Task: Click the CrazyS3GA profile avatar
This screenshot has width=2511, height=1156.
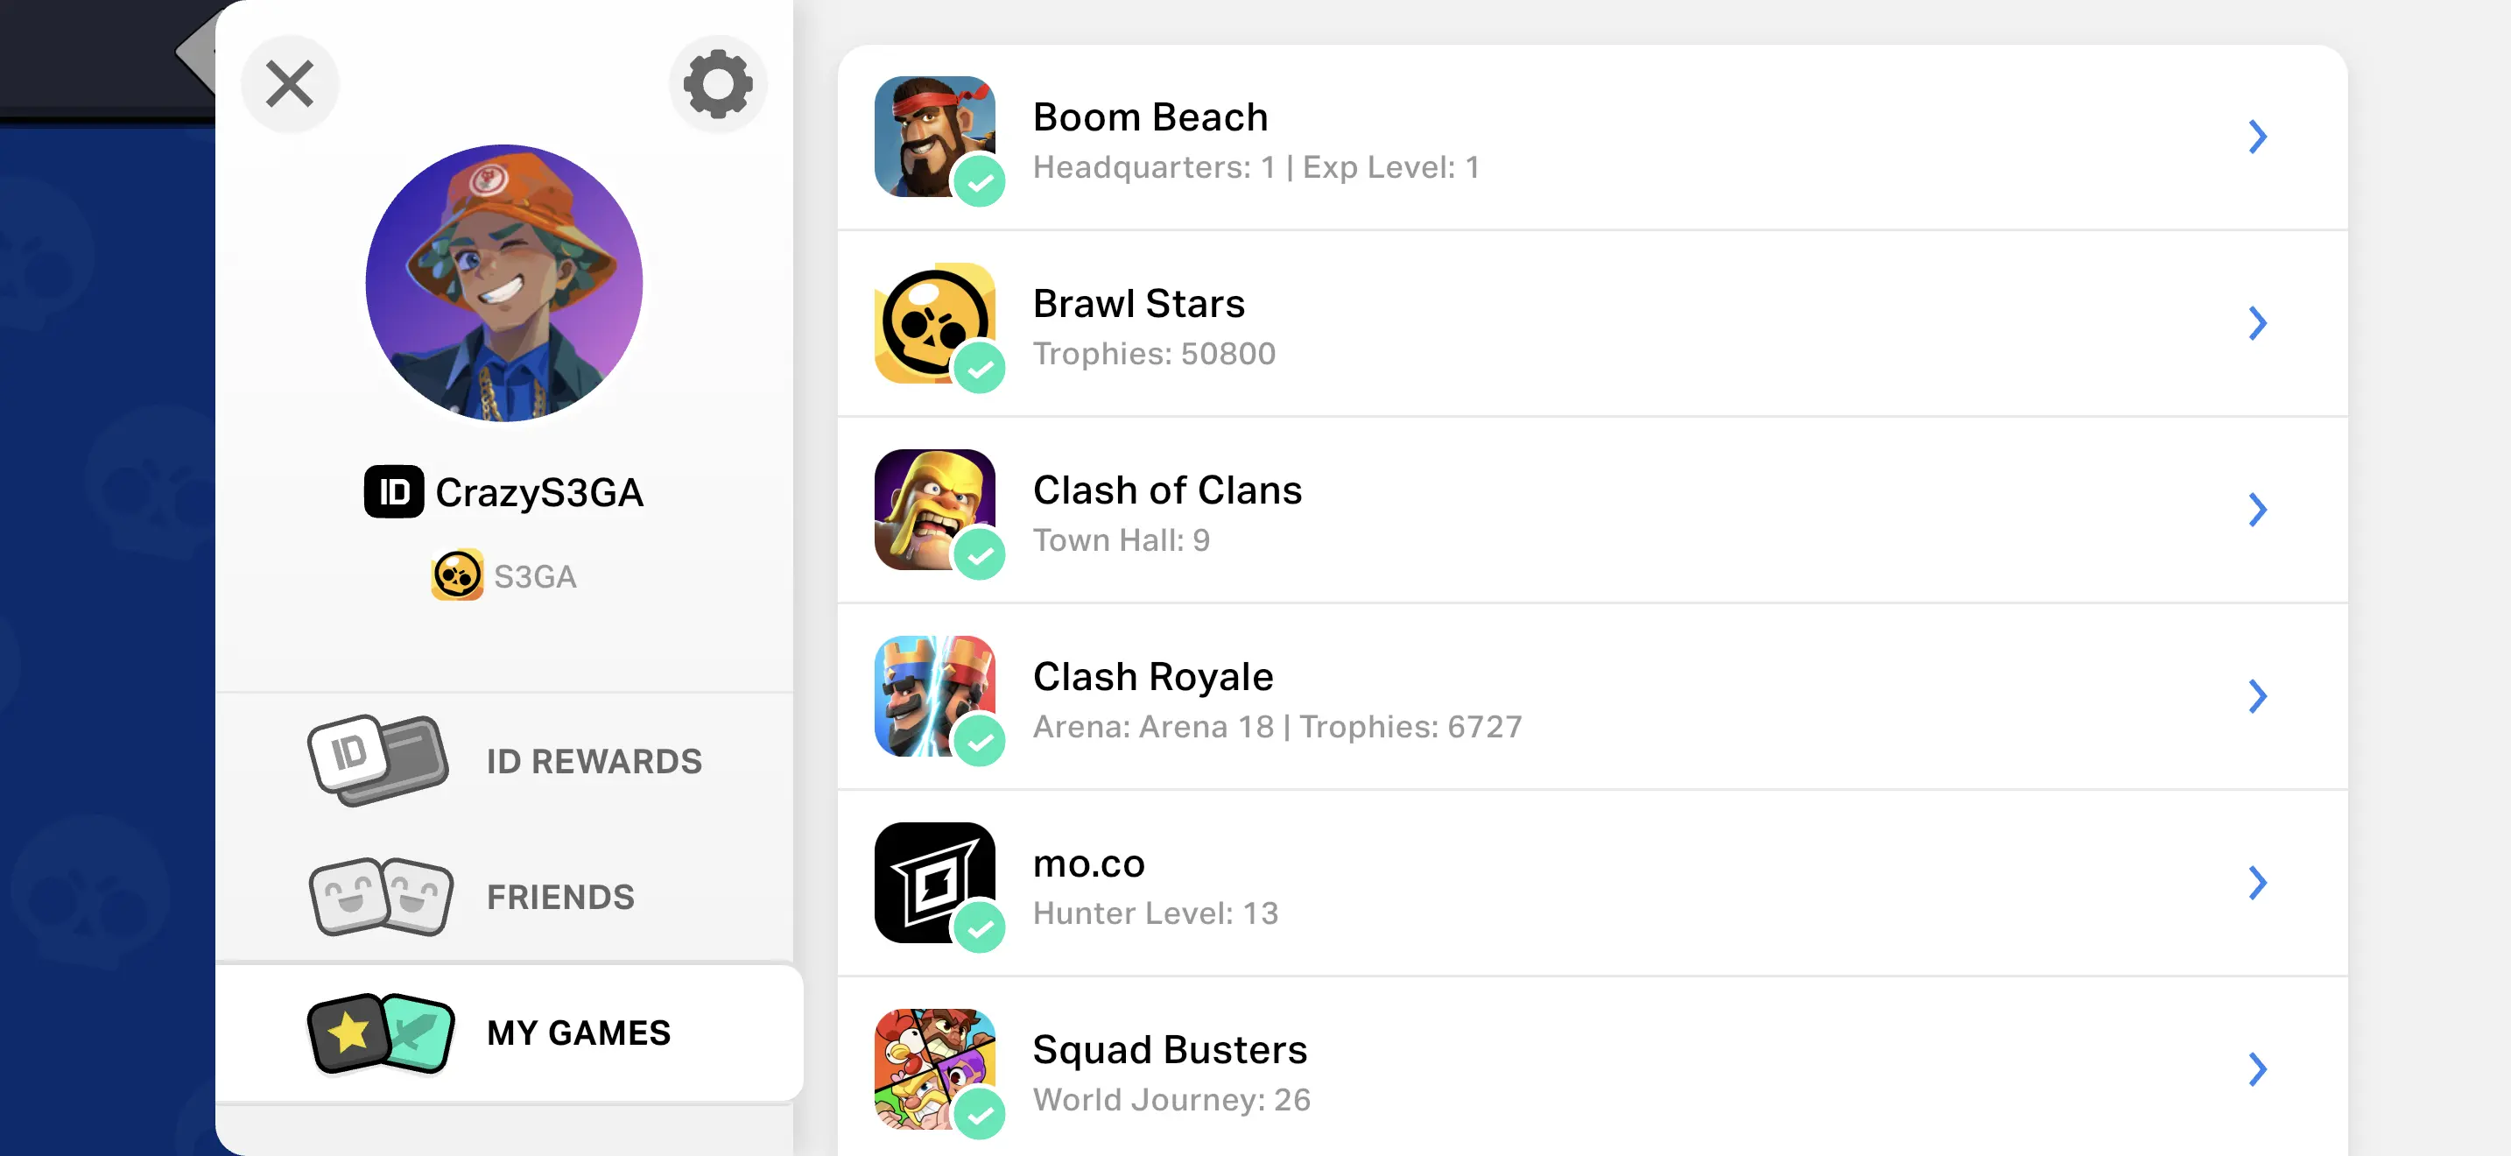Action: (504, 284)
